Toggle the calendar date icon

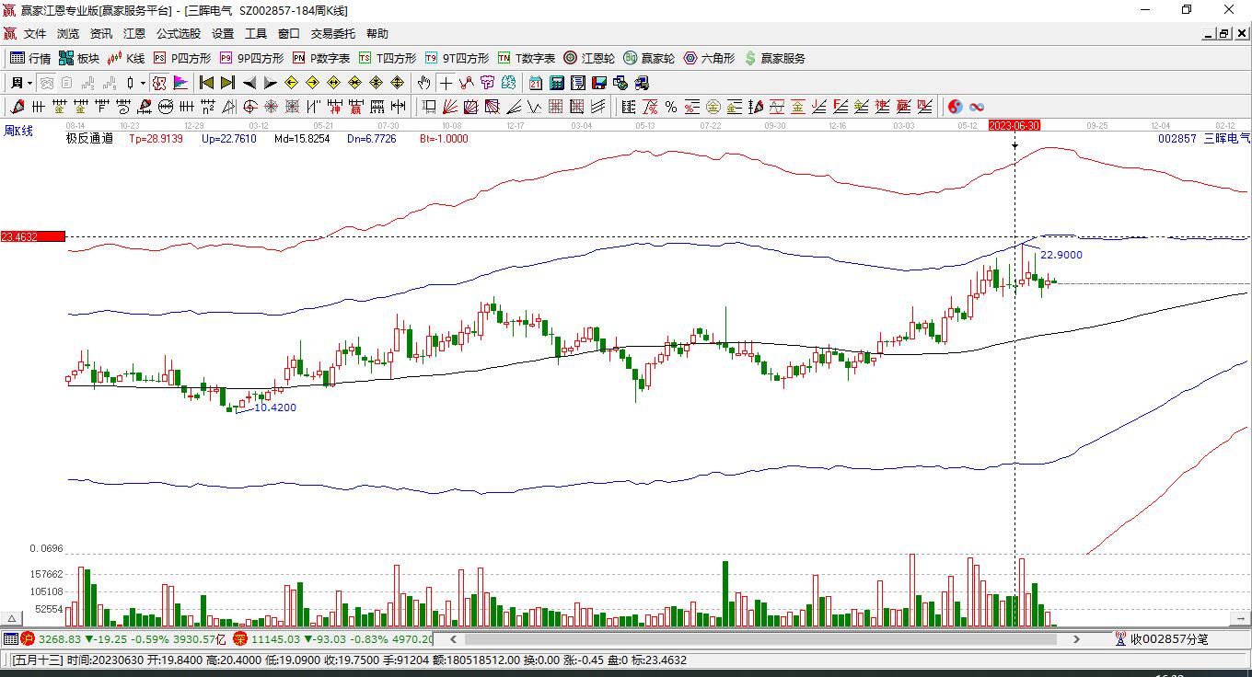click(x=535, y=83)
